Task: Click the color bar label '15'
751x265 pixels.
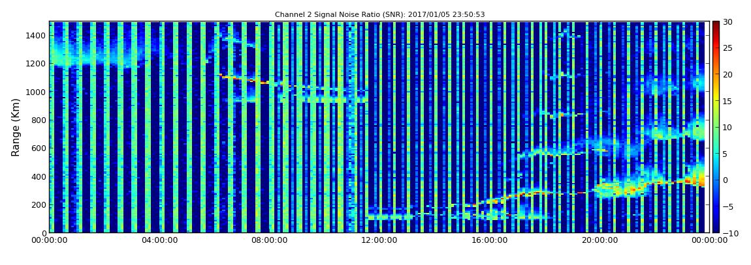Action: (x=728, y=101)
